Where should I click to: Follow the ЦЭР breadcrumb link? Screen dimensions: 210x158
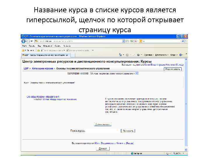pos(26,68)
